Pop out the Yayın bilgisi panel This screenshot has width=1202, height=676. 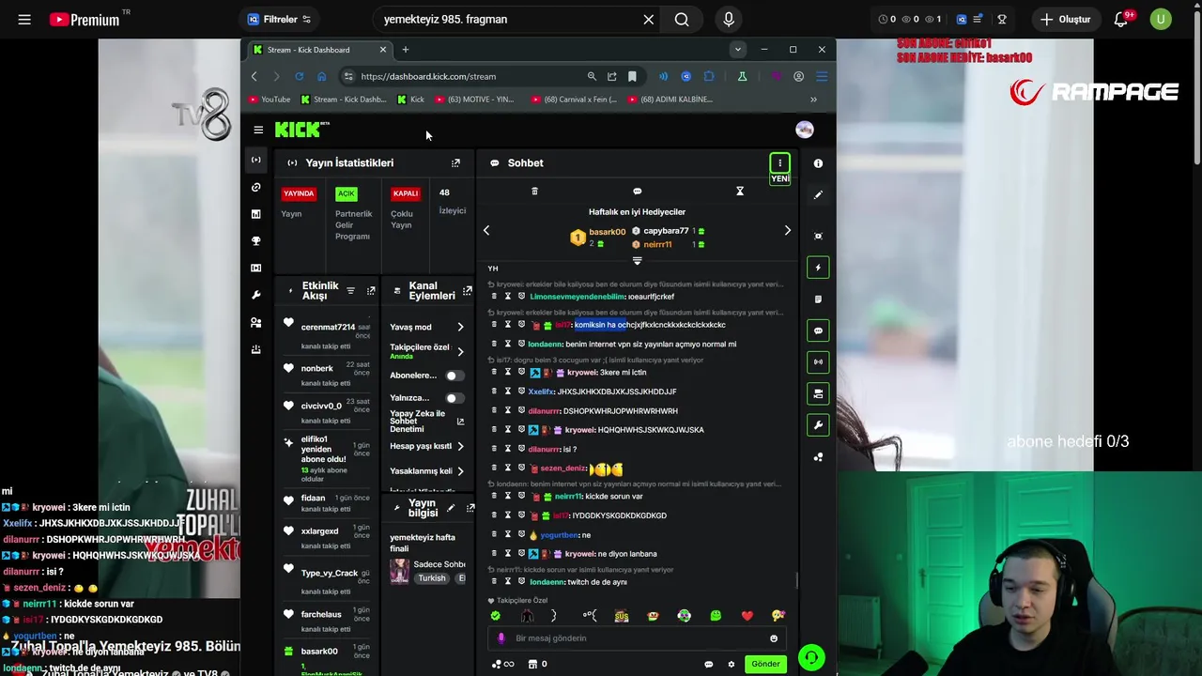470,508
